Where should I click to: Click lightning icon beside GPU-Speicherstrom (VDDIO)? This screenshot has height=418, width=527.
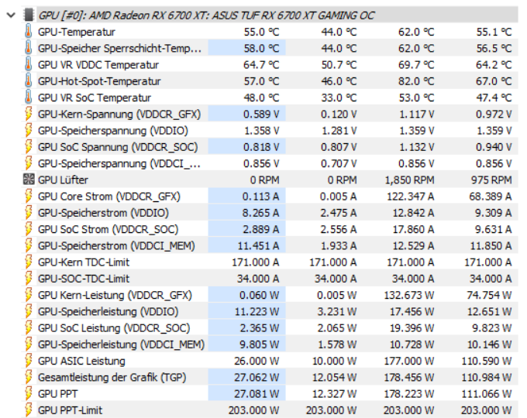click(x=29, y=213)
